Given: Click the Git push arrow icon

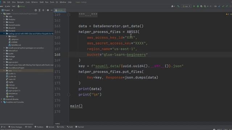Looking at the screenshot, I should click(x=227, y=6).
